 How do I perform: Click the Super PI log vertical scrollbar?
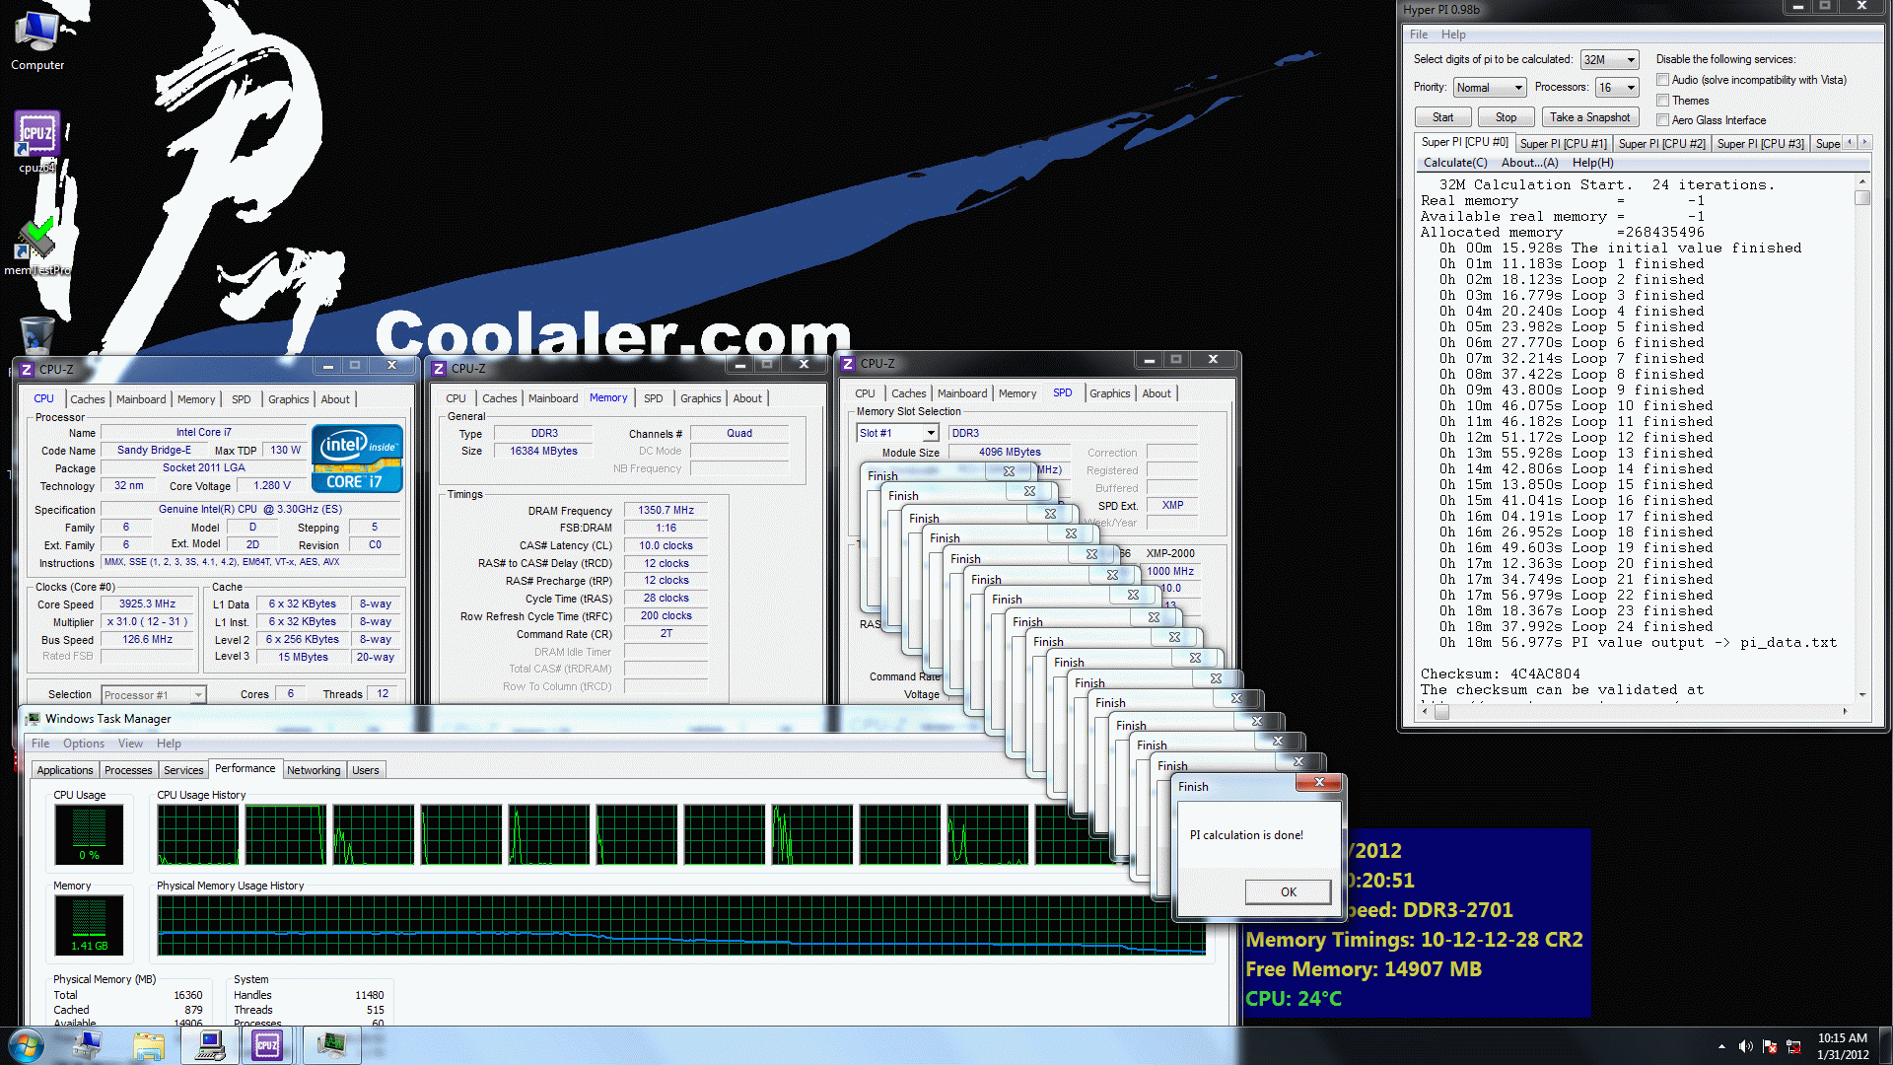pos(1862,438)
